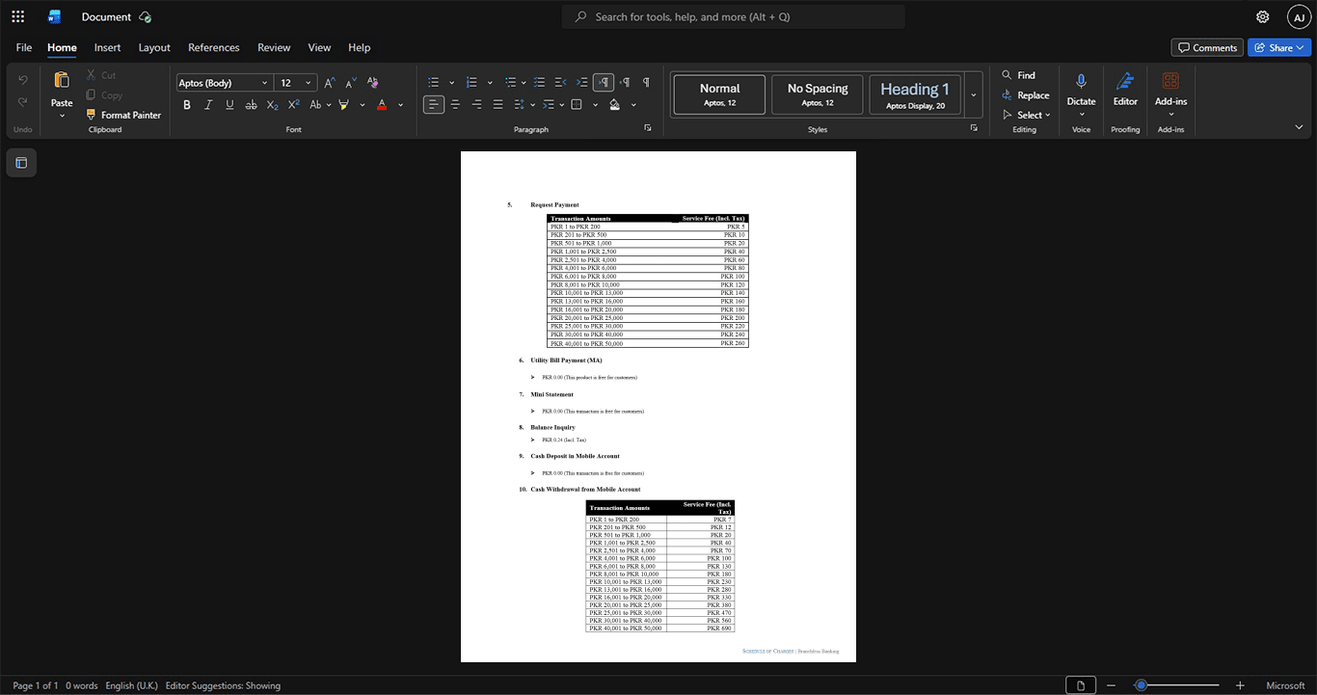Open the Add-ins button

point(1170,94)
